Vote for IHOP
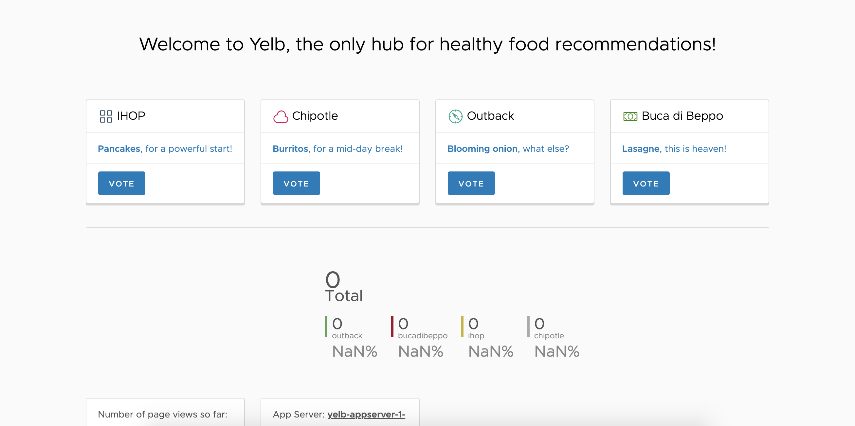This screenshot has width=855, height=426. click(121, 183)
